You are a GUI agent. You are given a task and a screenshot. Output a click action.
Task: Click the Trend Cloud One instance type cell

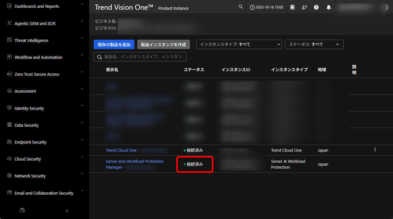pyautogui.click(x=286, y=150)
